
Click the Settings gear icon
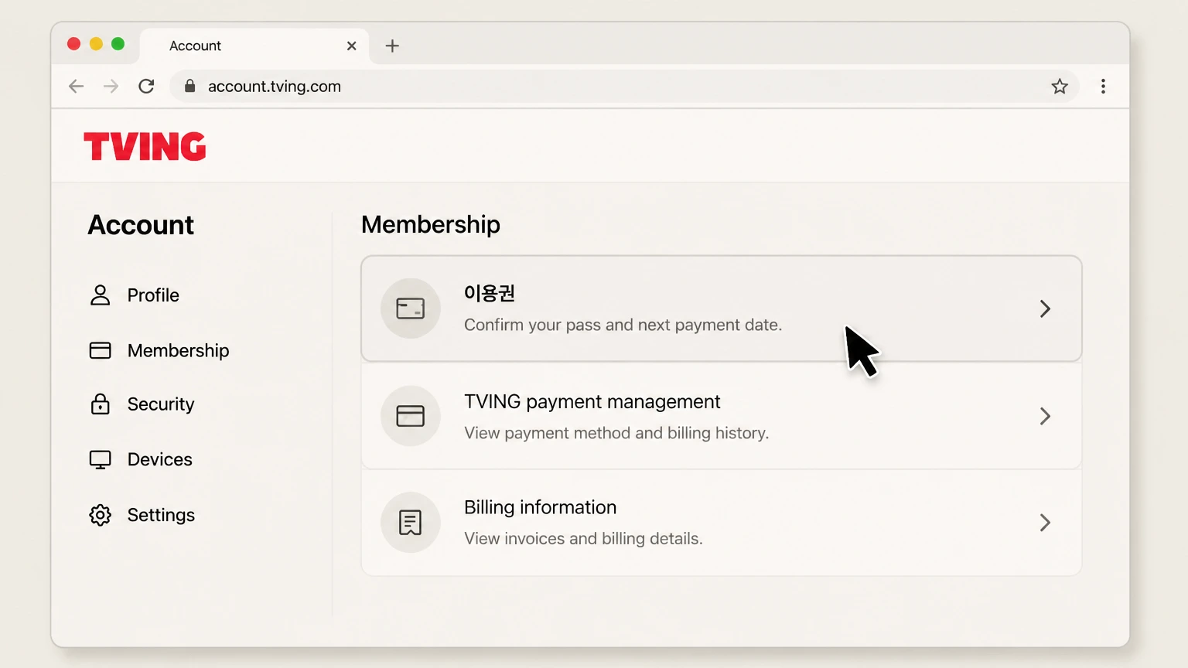pos(100,515)
